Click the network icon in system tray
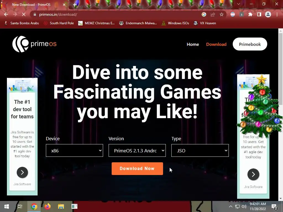The image size is (283, 212). pyautogui.click(x=237, y=206)
